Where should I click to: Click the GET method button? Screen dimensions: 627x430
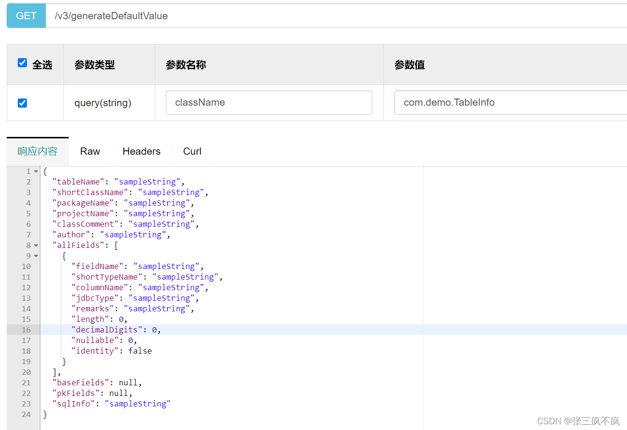pyautogui.click(x=26, y=16)
